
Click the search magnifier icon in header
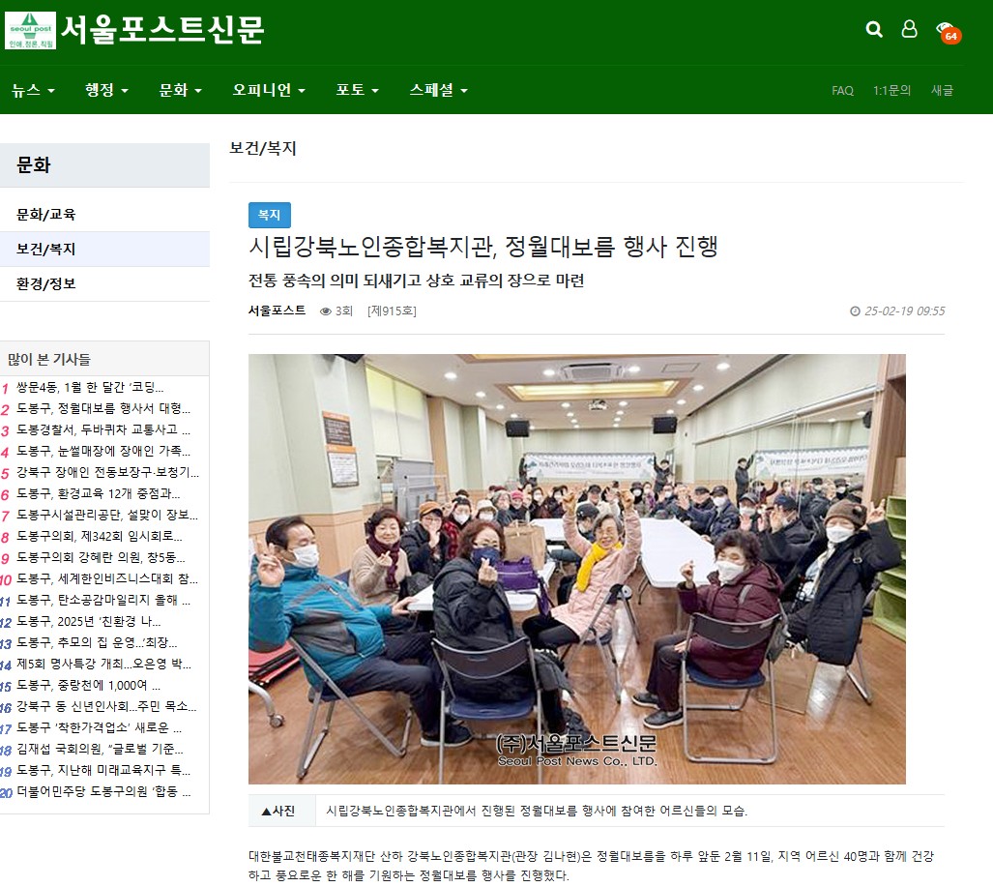pos(874,29)
